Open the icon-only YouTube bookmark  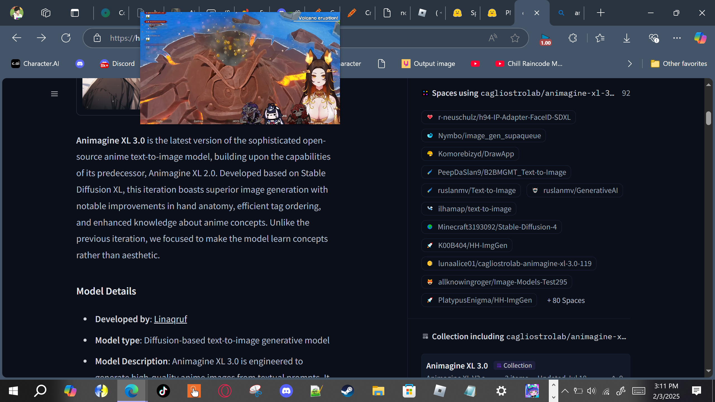tap(475, 64)
